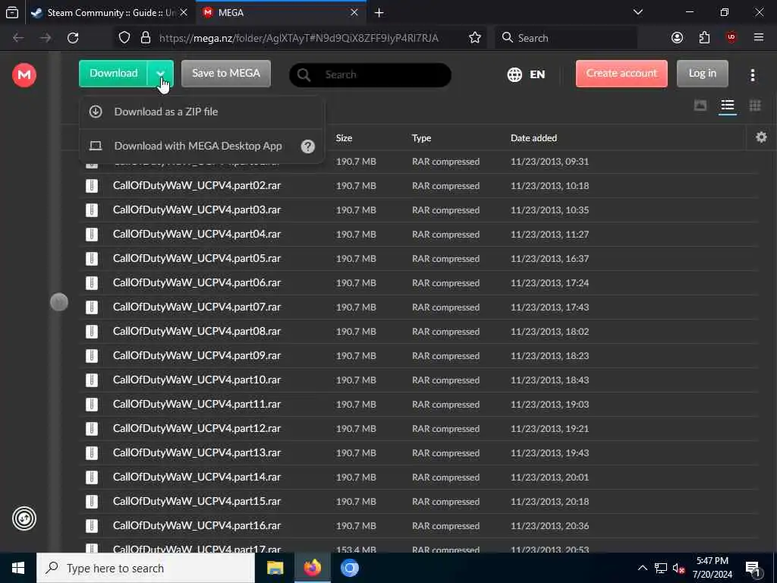Open the transfers circular icon in sidebar
The image size is (777, 583).
24,518
